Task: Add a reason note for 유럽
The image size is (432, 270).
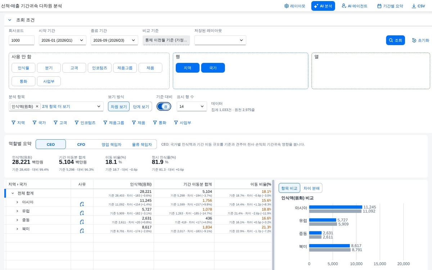Action: click(x=82, y=213)
